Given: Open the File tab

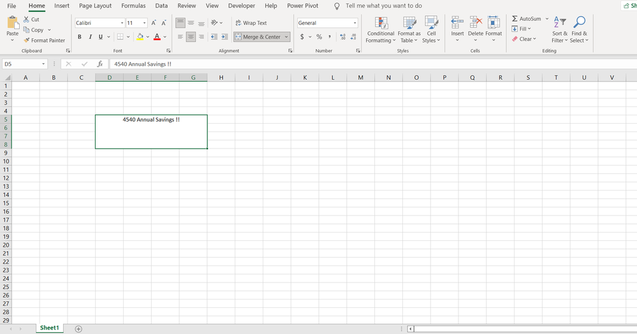Looking at the screenshot, I should [x=11, y=6].
